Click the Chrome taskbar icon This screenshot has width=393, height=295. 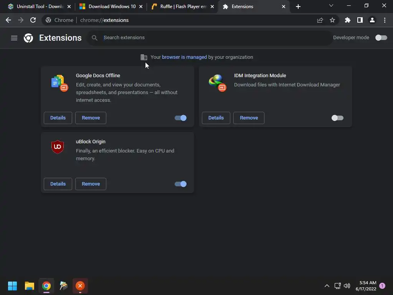[46, 286]
